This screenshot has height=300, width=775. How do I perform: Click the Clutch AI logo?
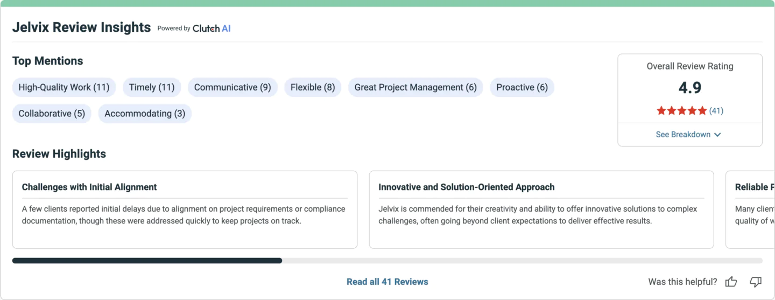212,29
